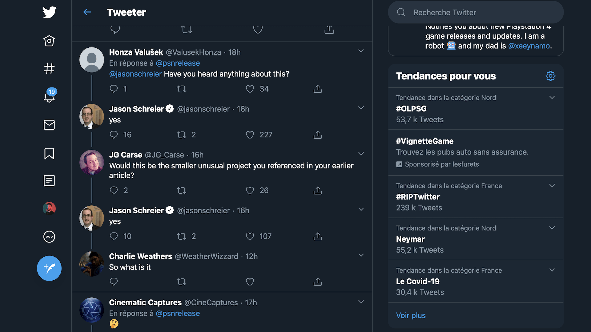Open the #RIPTwitter trending topic
The width and height of the screenshot is (591, 332).
pos(418,197)
